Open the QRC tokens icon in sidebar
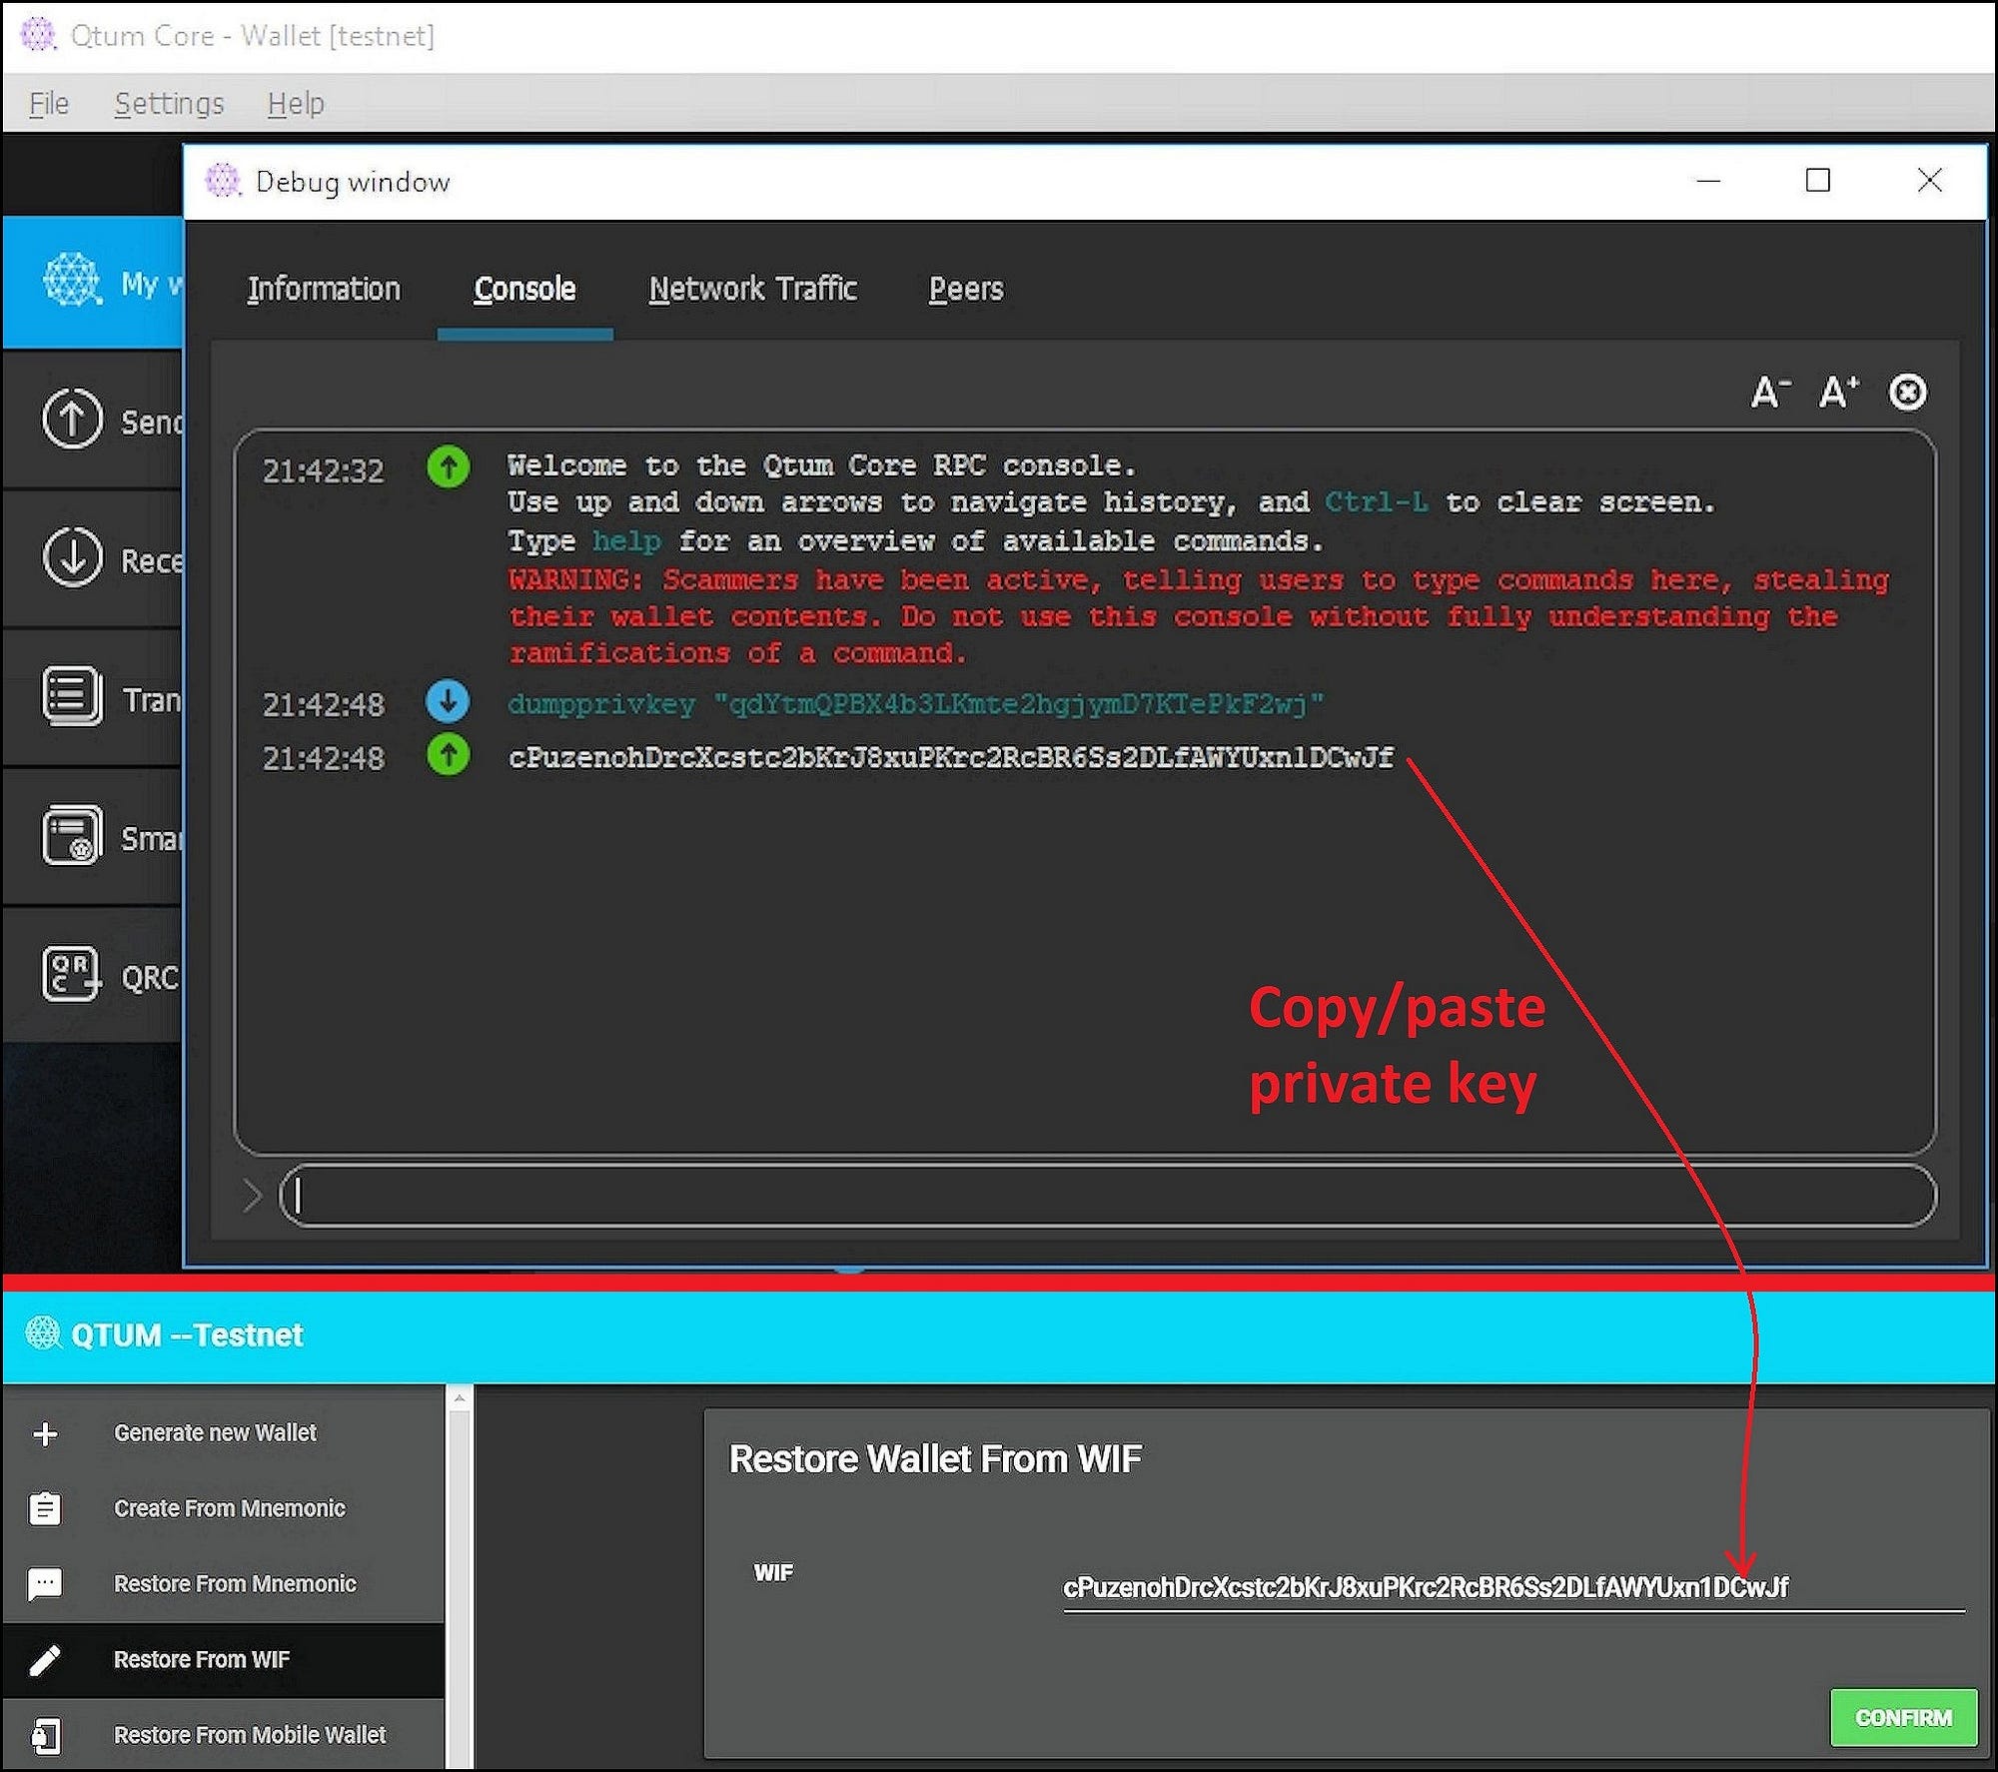The width and height of the screenshot is (1998, 1772). (72, 973)
